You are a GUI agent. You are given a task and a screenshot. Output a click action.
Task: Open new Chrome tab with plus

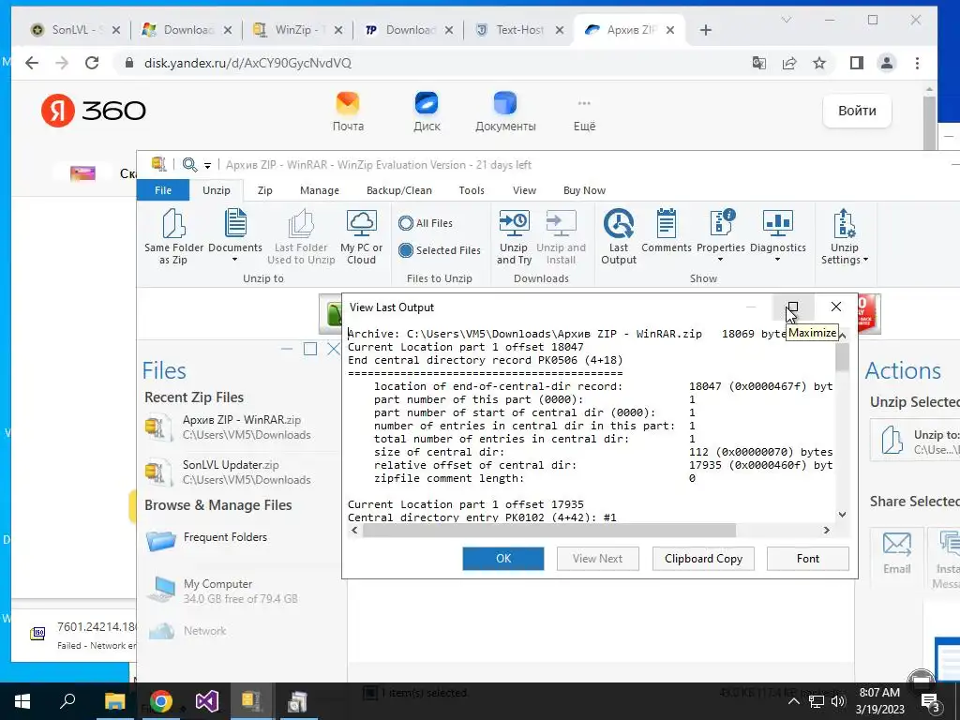[x=705, y=30]
